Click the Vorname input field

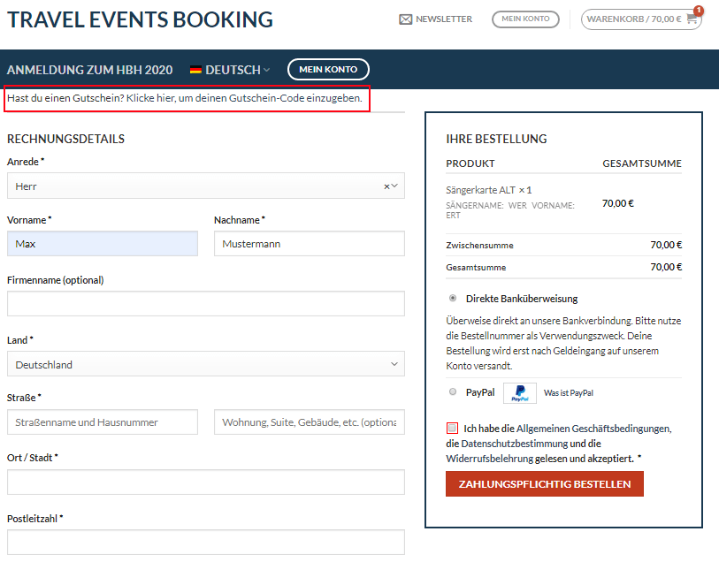(x=103, y=244)
